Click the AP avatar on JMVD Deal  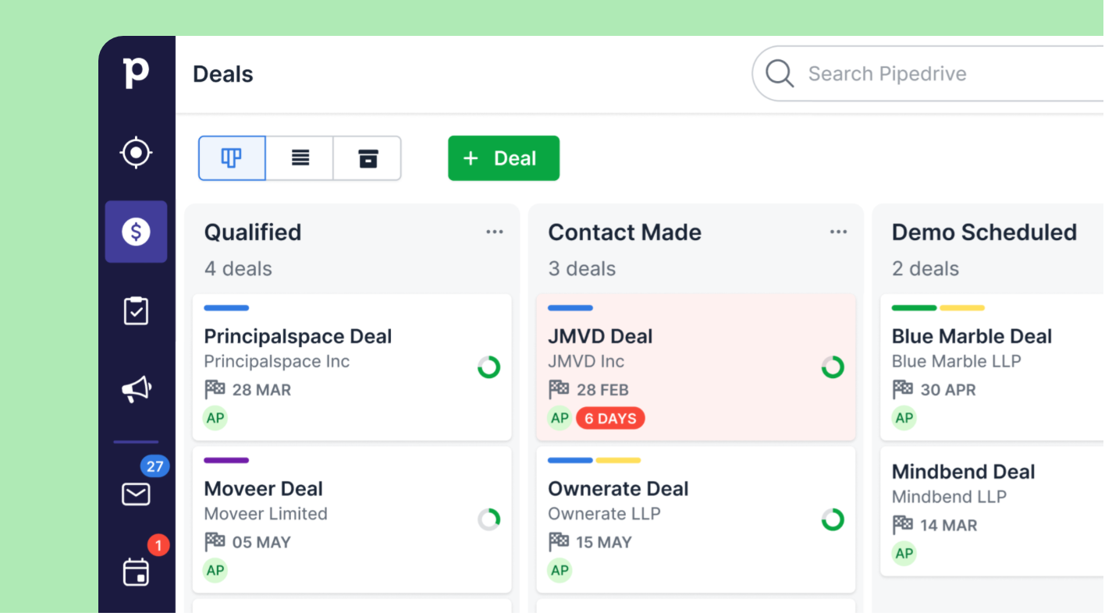click(560, 418)
